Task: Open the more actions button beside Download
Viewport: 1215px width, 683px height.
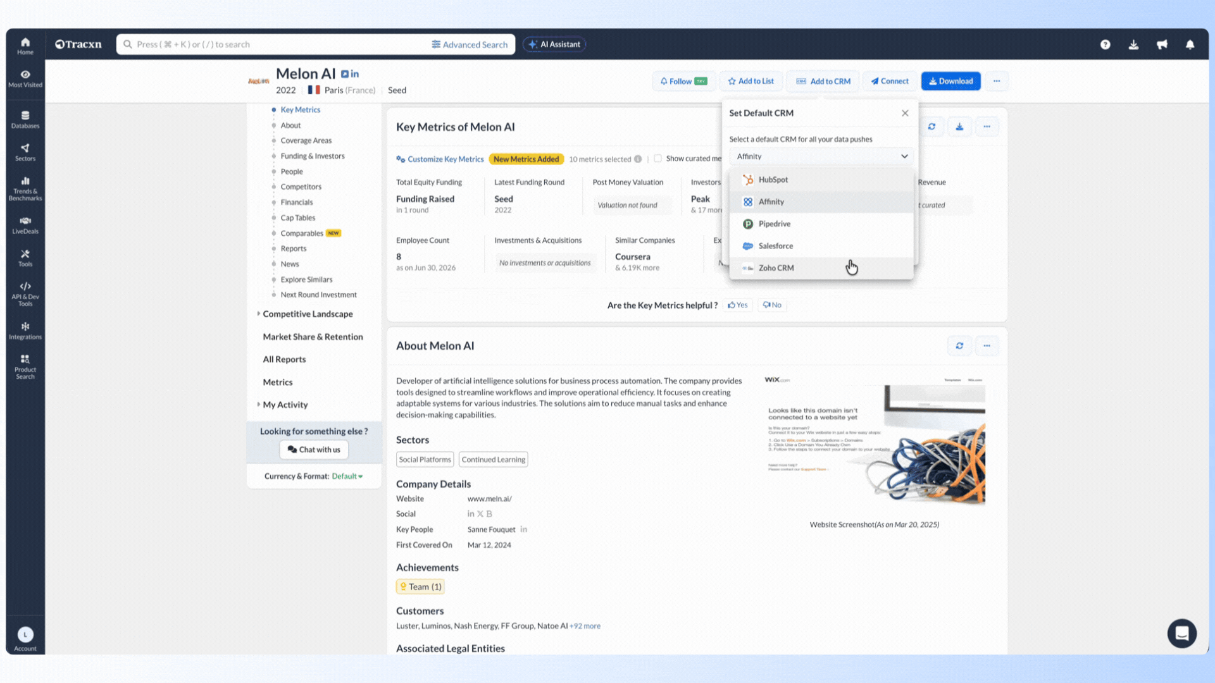Action: coord(997,81)
